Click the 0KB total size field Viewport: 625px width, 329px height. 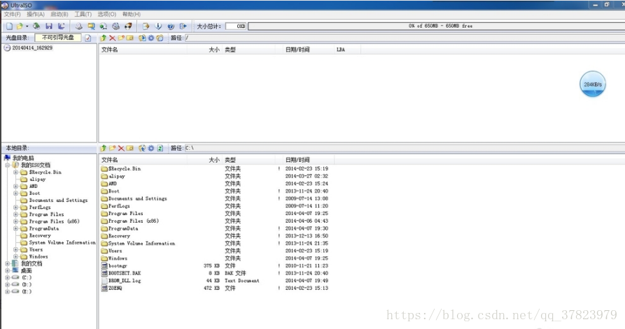pyautogui.click(x=236, y=26)
